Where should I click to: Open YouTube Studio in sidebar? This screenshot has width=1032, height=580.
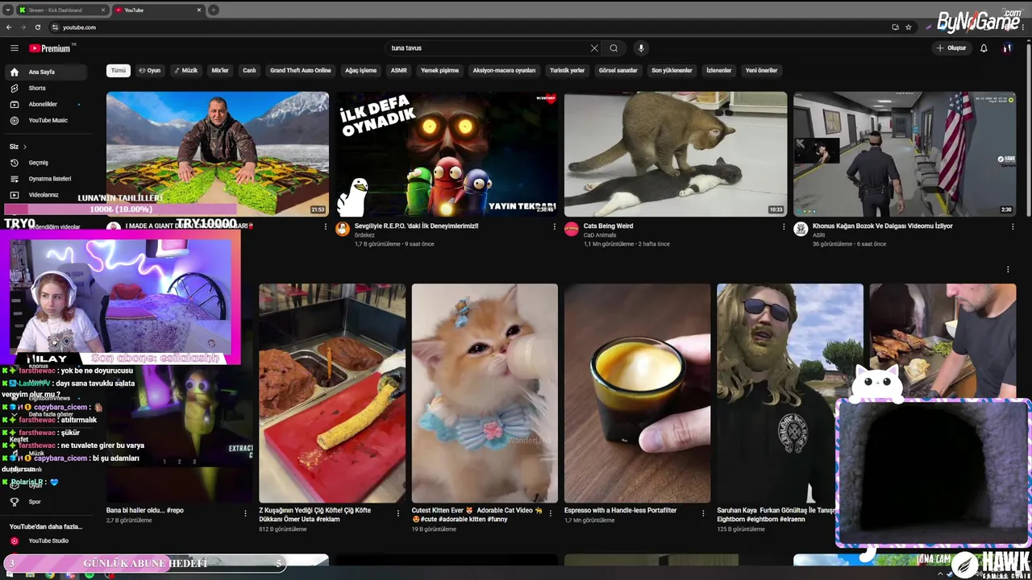pyautogui.click(x=45, y=541)
